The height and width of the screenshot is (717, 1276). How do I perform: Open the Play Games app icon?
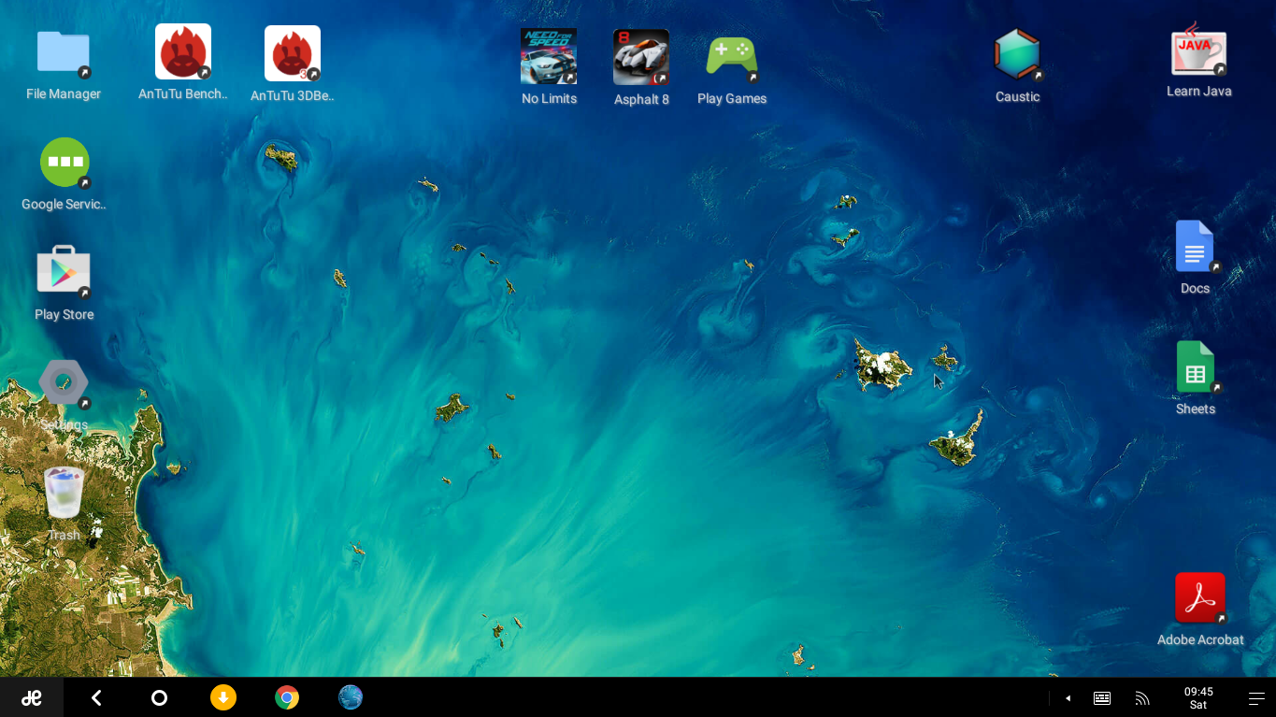(732, 56)
